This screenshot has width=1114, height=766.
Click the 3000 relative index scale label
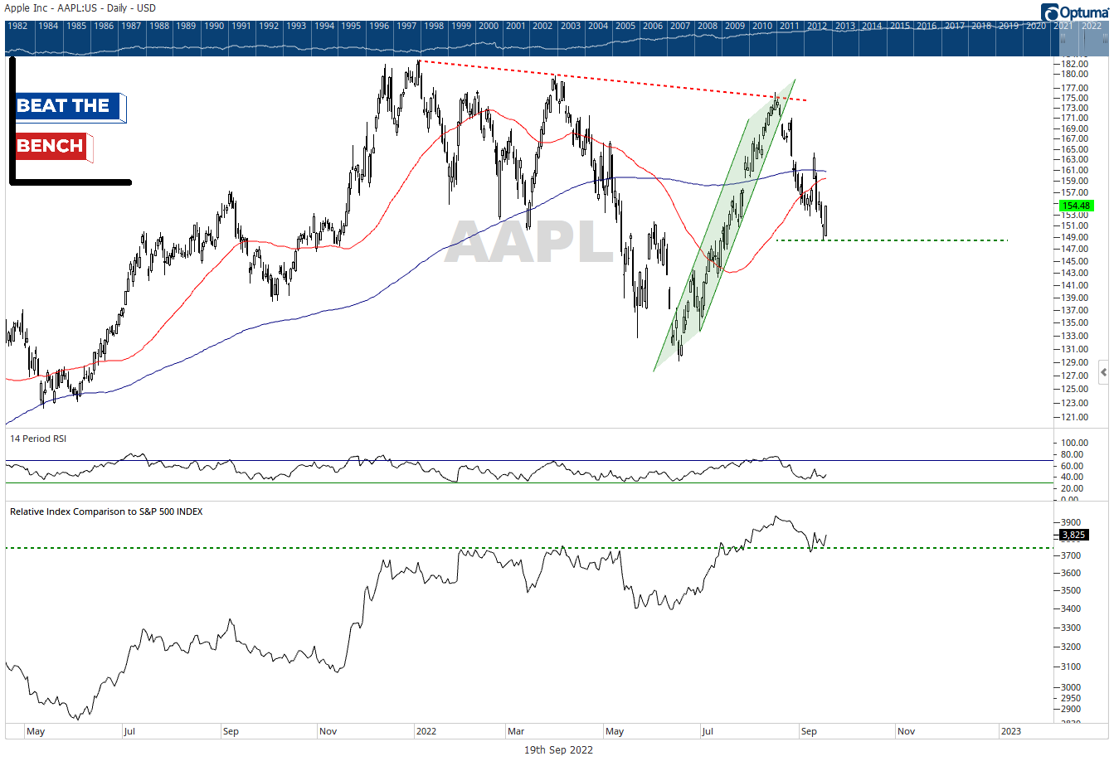1071,687
